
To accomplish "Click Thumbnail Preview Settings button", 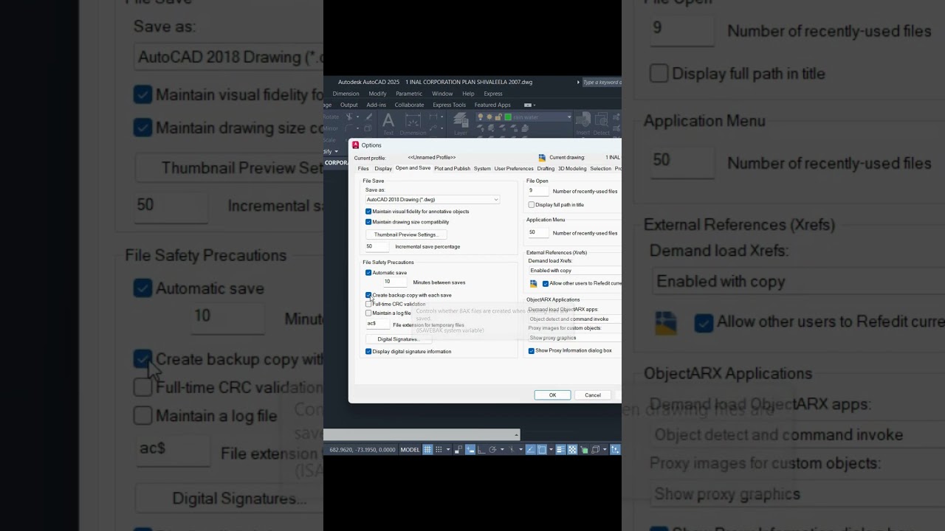I will (x=406, y=235).
